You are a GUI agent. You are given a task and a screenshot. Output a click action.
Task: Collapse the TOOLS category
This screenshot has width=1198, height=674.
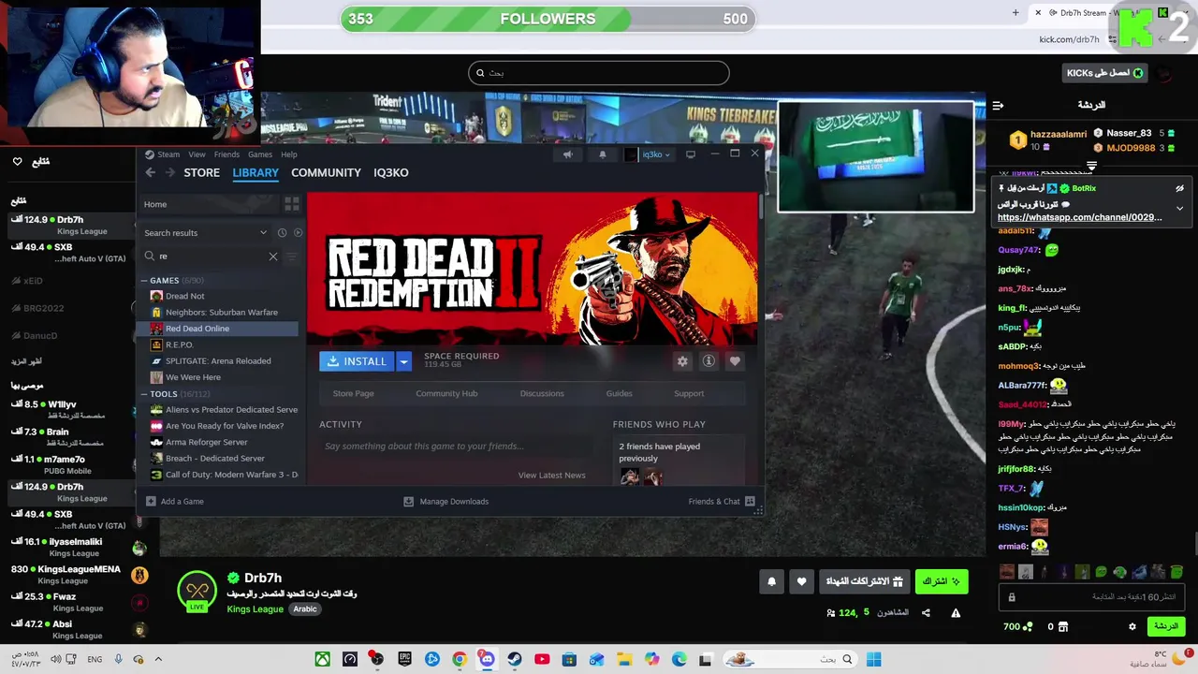tap(145, 393)
